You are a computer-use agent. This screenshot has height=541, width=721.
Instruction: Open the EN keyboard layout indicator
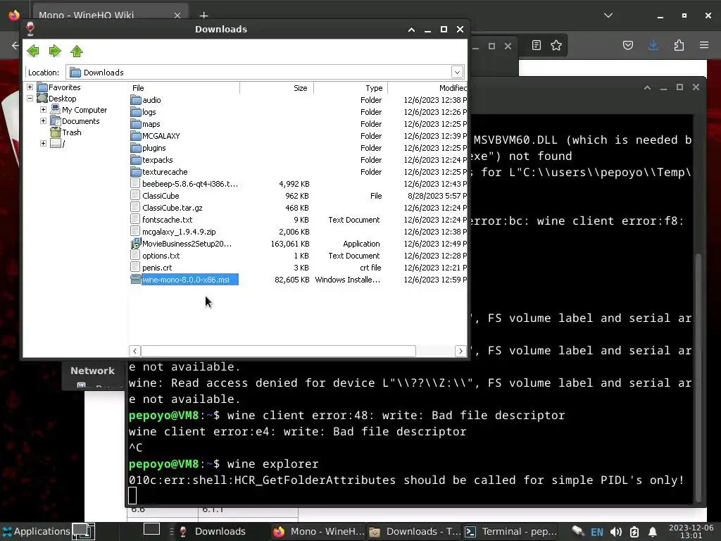(x=597, y=533)
